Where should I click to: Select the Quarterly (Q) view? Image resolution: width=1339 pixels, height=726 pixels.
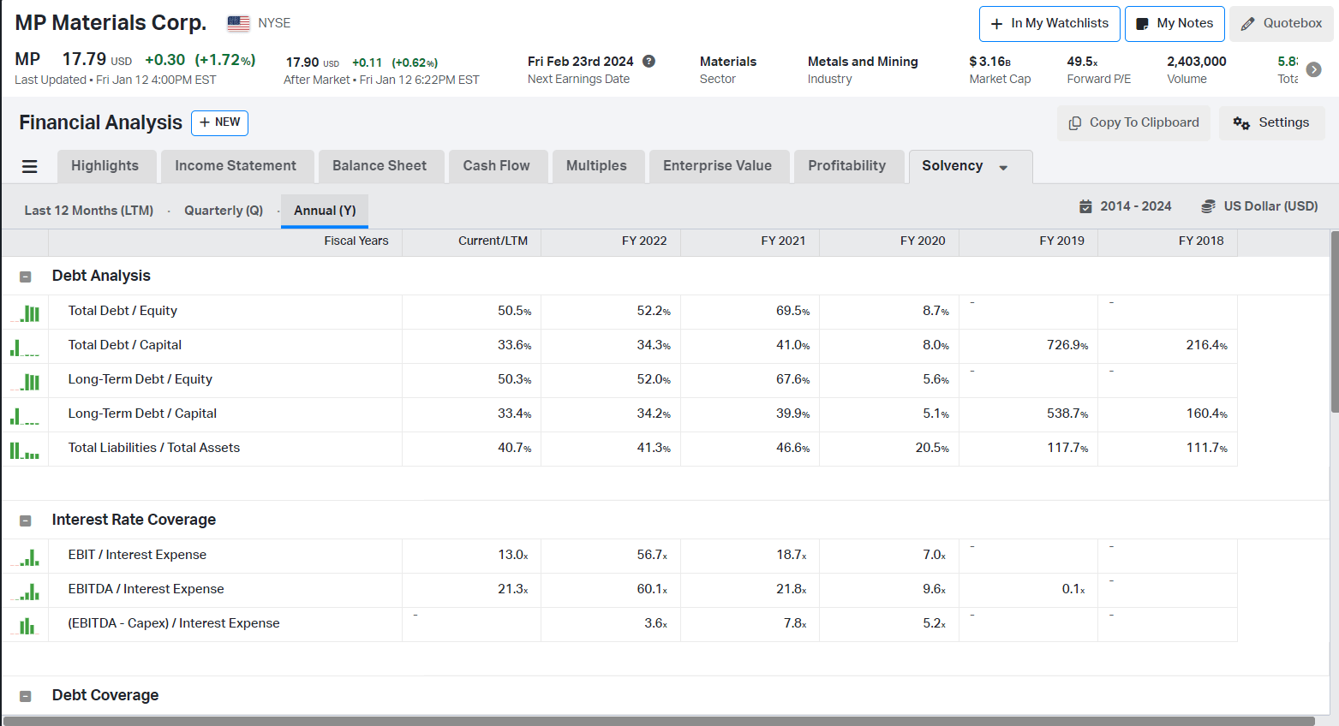[223, 210]
